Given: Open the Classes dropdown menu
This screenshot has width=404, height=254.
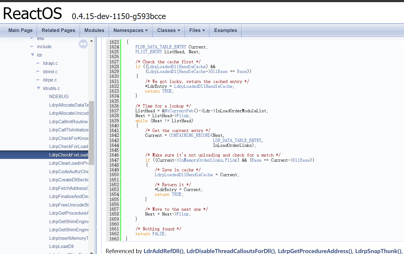Looking at the screenshot, I should pyautogui.click(x=169, y=30).
